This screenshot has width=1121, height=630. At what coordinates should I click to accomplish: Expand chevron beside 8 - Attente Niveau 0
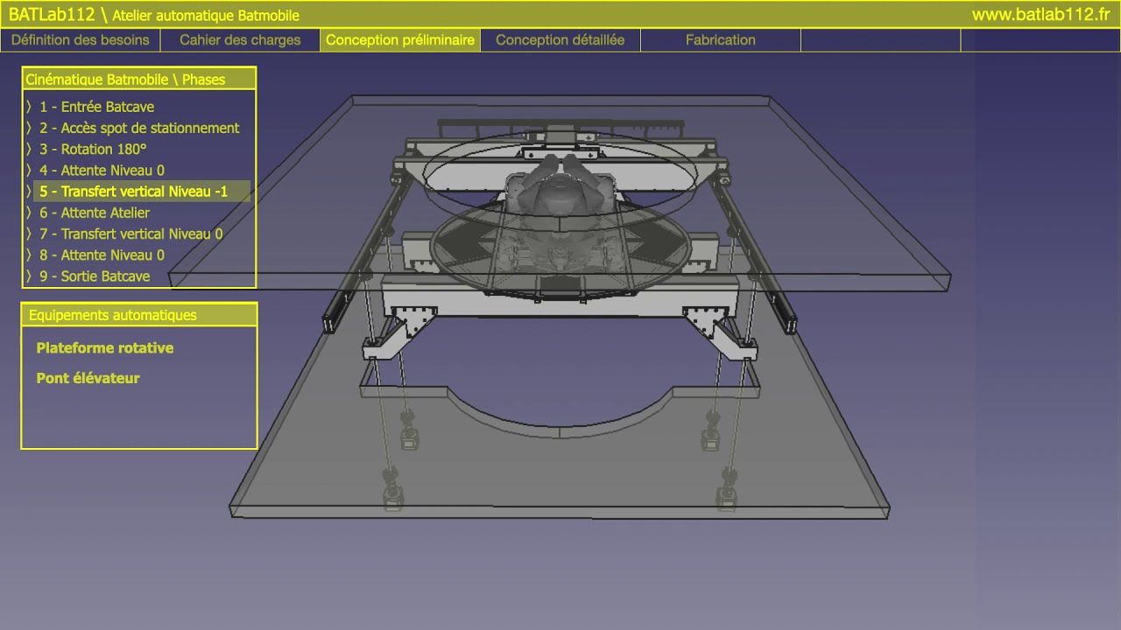pyautogui.click(x=29, y=255)
